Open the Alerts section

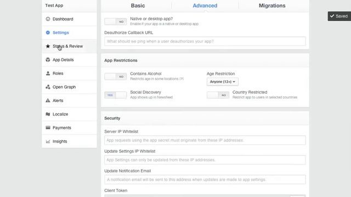(x=70, y=101)
